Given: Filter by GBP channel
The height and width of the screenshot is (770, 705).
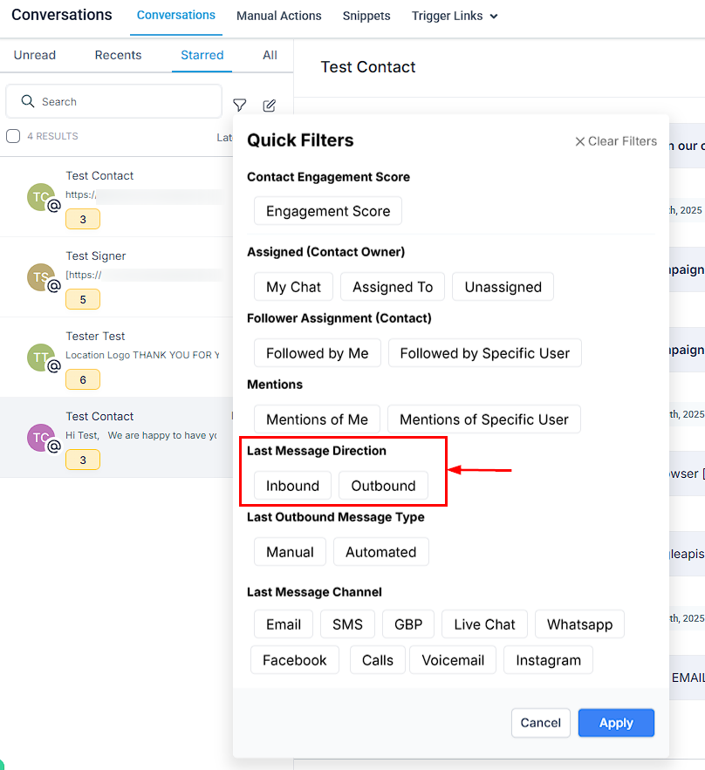Looking at the screenshot, I should (408, 624).
